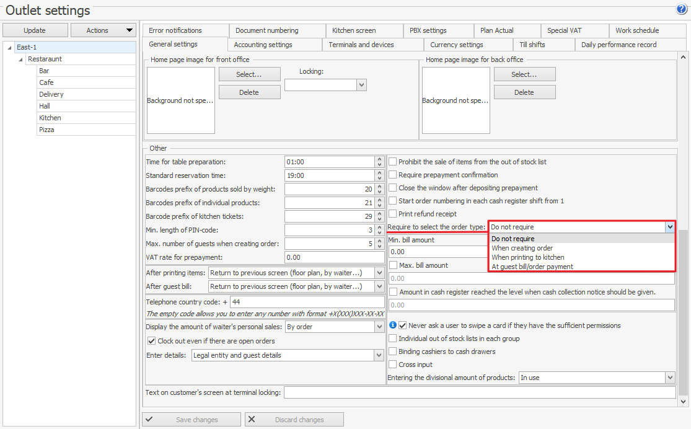Open the Enter details dropdown
The height and width of the screenshot is (429, 691).
coord(379,355)
